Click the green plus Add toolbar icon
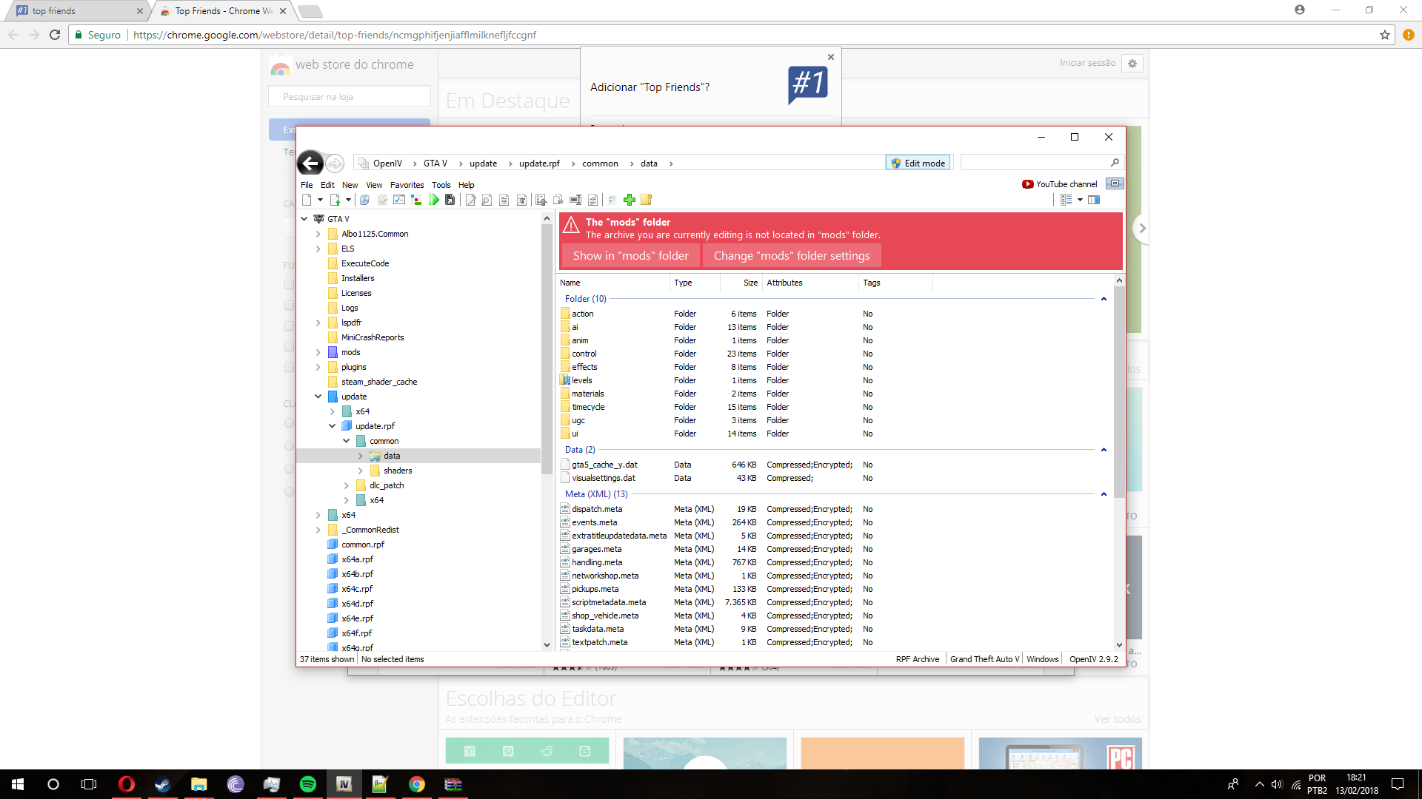The image size is (1422, 799). tap(630, 200)
